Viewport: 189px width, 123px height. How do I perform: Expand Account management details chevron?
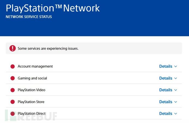tap(176, 66)
